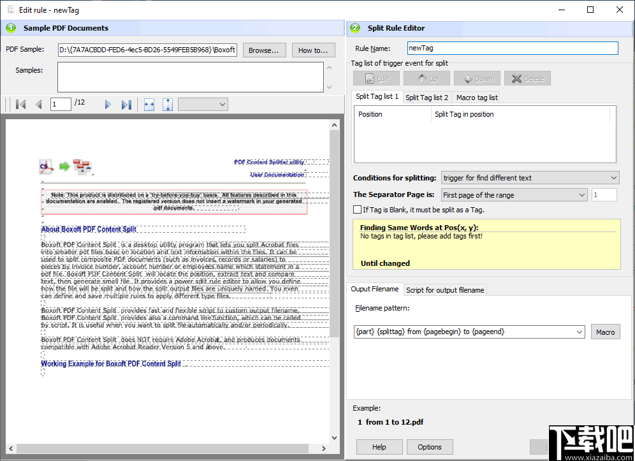Focus the Rule Name field

(513, 48)
